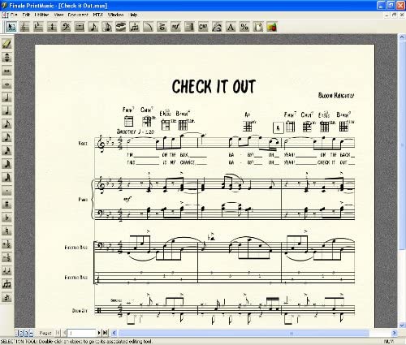Open the File menu
This screenshot has width=406, height=345.
pos(14,15)
